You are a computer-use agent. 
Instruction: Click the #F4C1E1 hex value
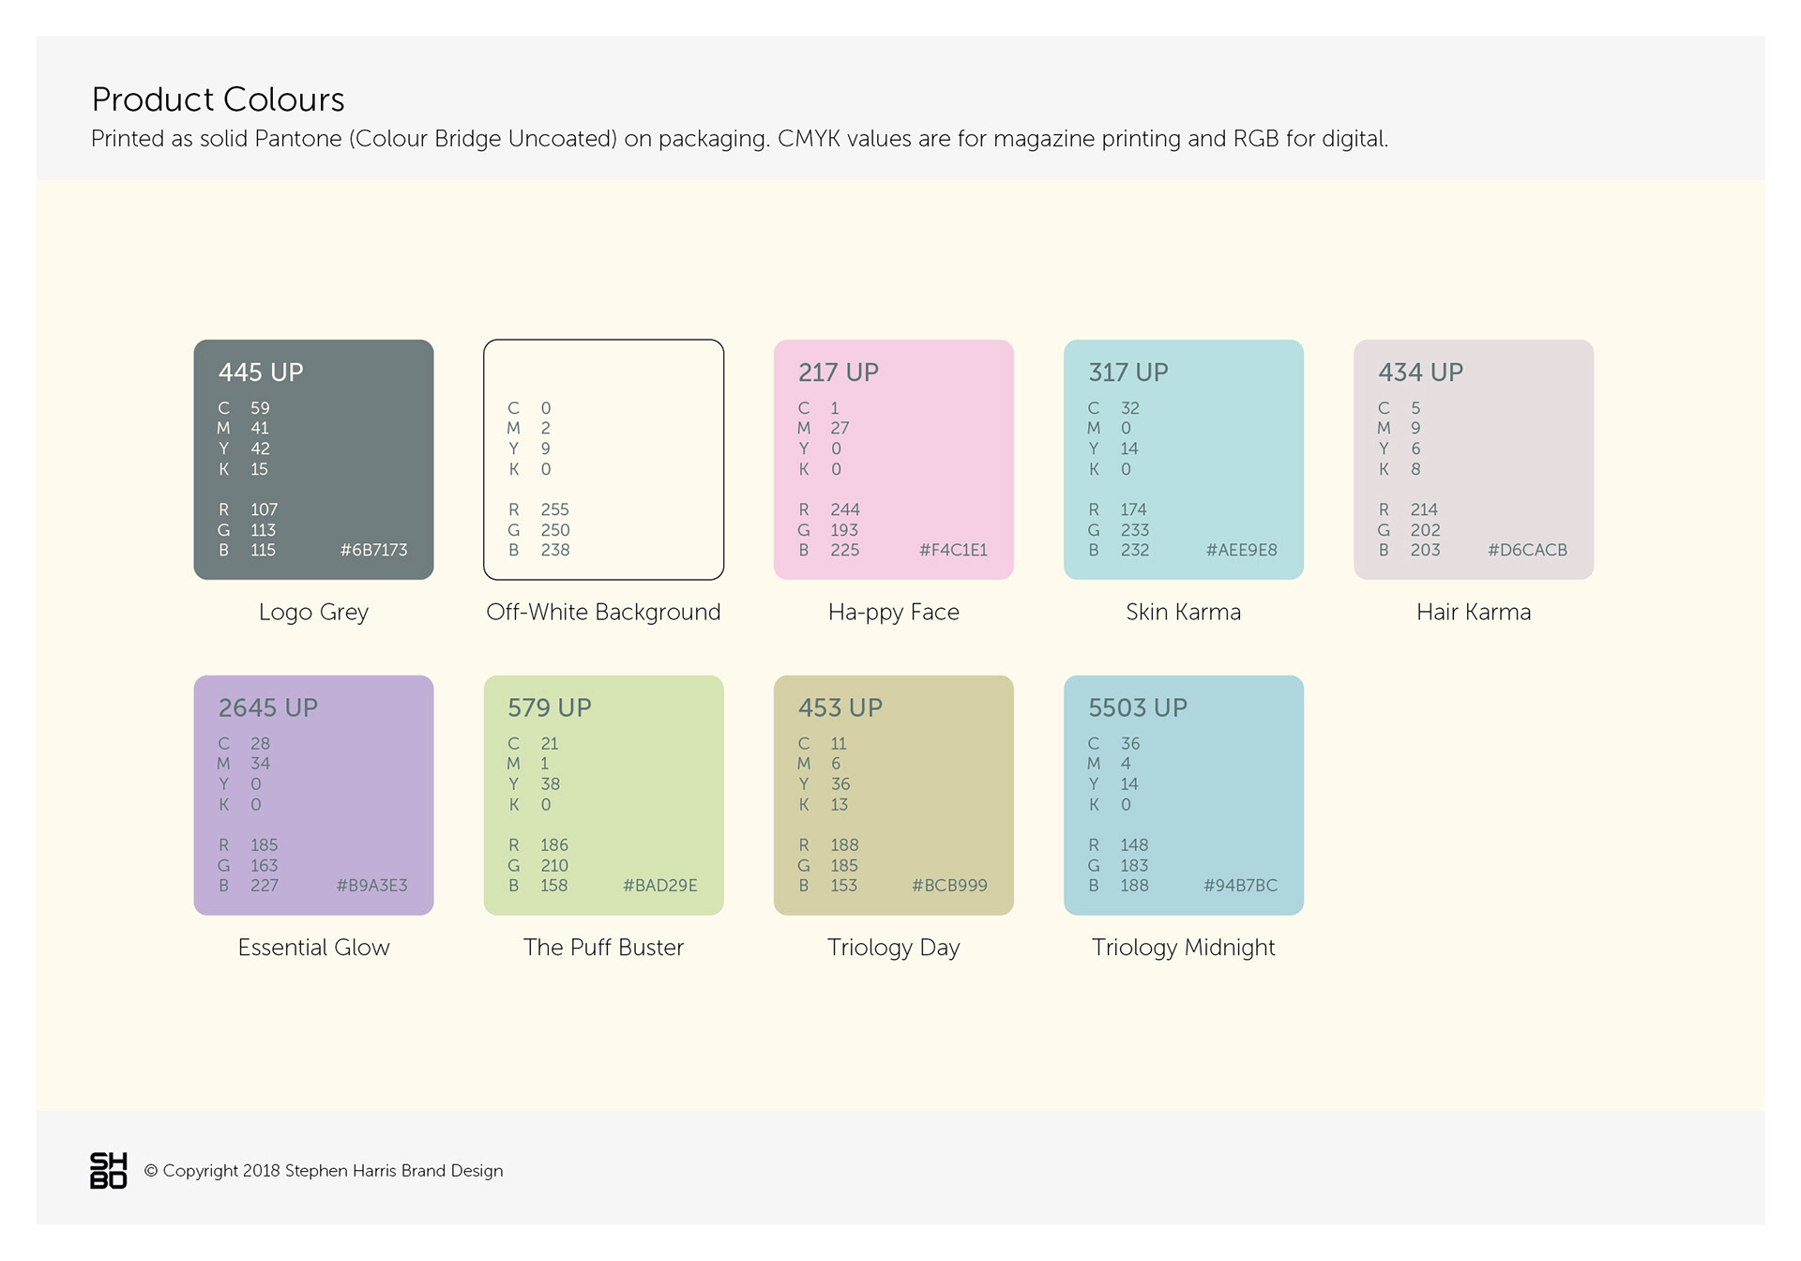pos(953,550)
